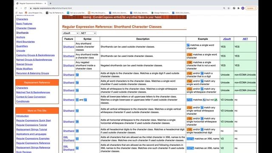Click the .NET column header link
This screenshot has width=272, height=153.
click(x=245, y=39)
